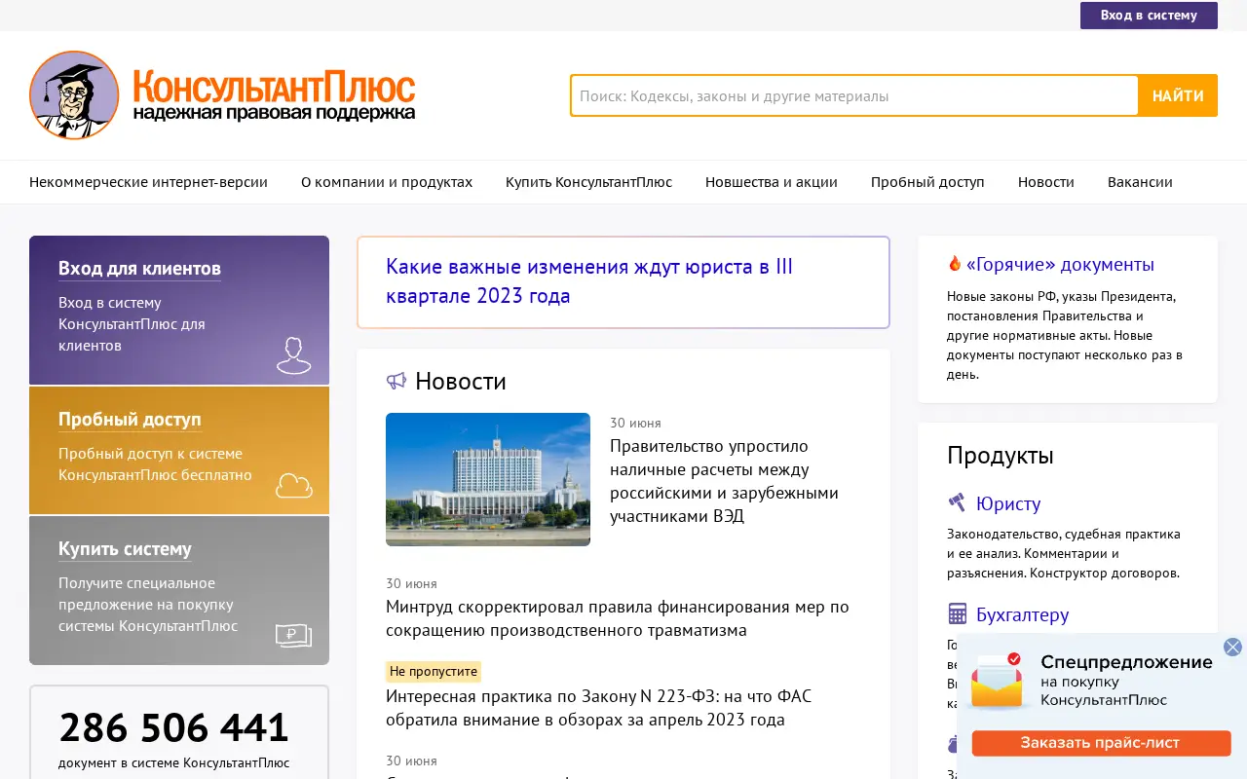Click the user silhouette icon in Вход для клиентов

[293, 355]
